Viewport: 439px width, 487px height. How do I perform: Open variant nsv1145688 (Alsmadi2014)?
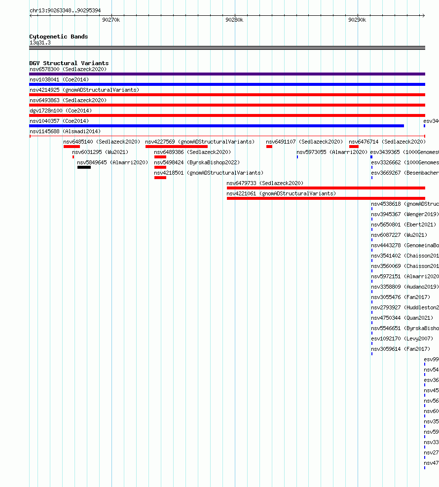(x=65, y=131)
